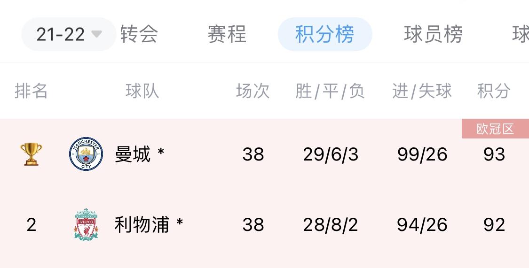Tap the gold trophy icon
This screenshot has height=268, width=529.
pos(31,154)
